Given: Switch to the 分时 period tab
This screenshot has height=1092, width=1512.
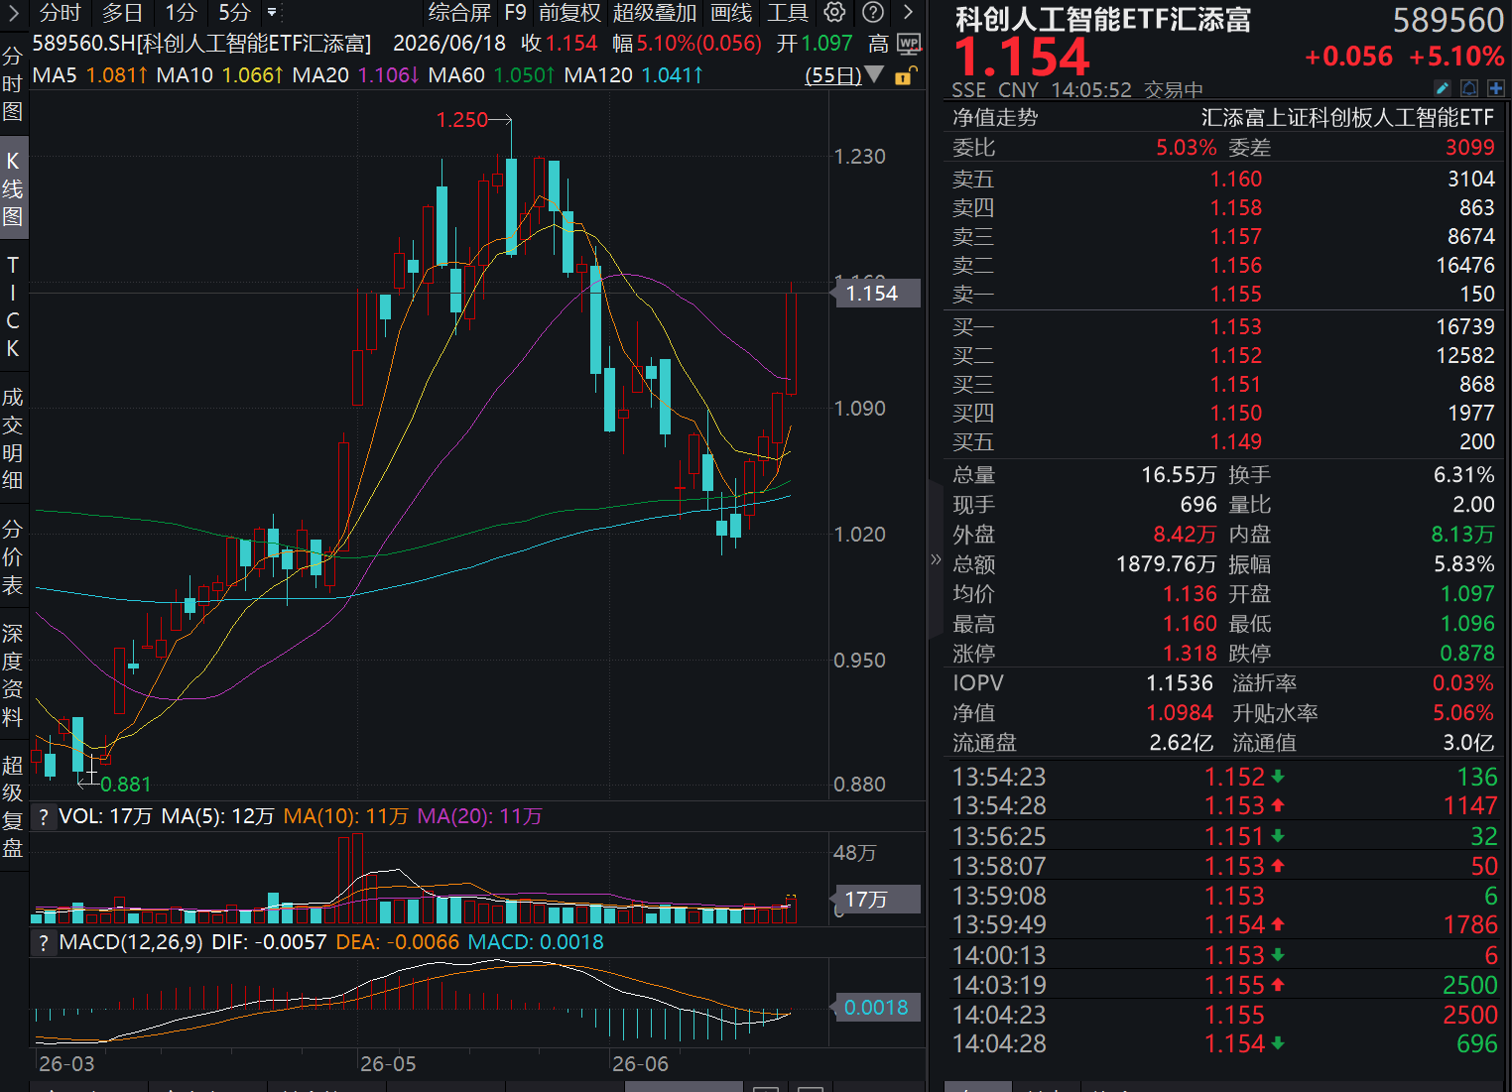Looking at the screenshot, I should click(x=60, y=13).
